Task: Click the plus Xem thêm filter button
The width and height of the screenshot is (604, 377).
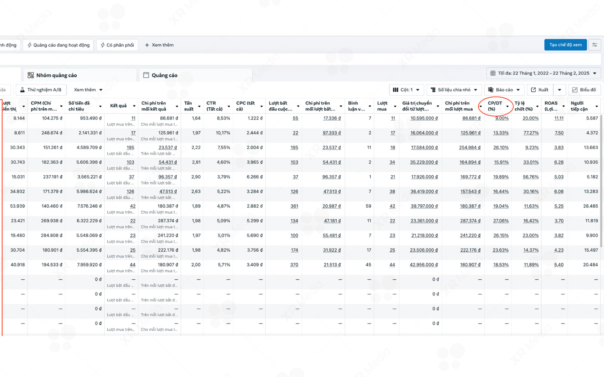Action: coord(159,45)
